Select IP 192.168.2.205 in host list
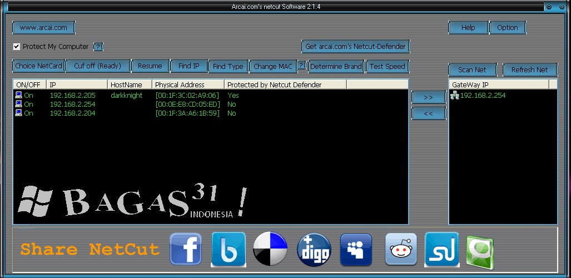571x278 pixels. (72, 95)
